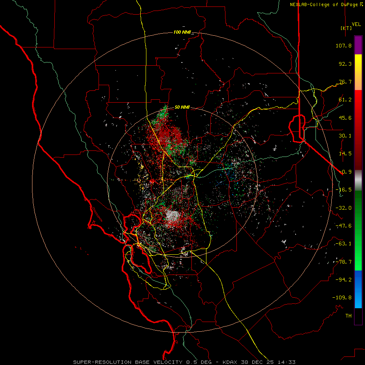
Task: Click the Super-Resolution Base Velocity caption
Action: coord(184,362)
